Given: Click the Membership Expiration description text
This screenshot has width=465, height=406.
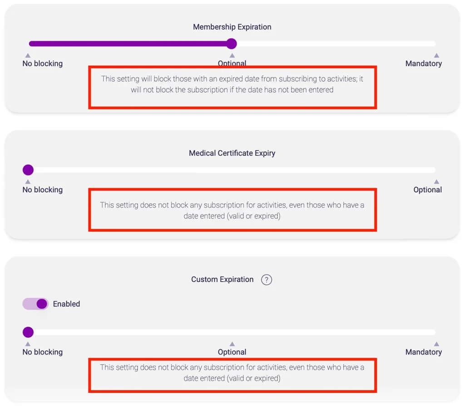Looking at the screenshot, I should (232, 84).
